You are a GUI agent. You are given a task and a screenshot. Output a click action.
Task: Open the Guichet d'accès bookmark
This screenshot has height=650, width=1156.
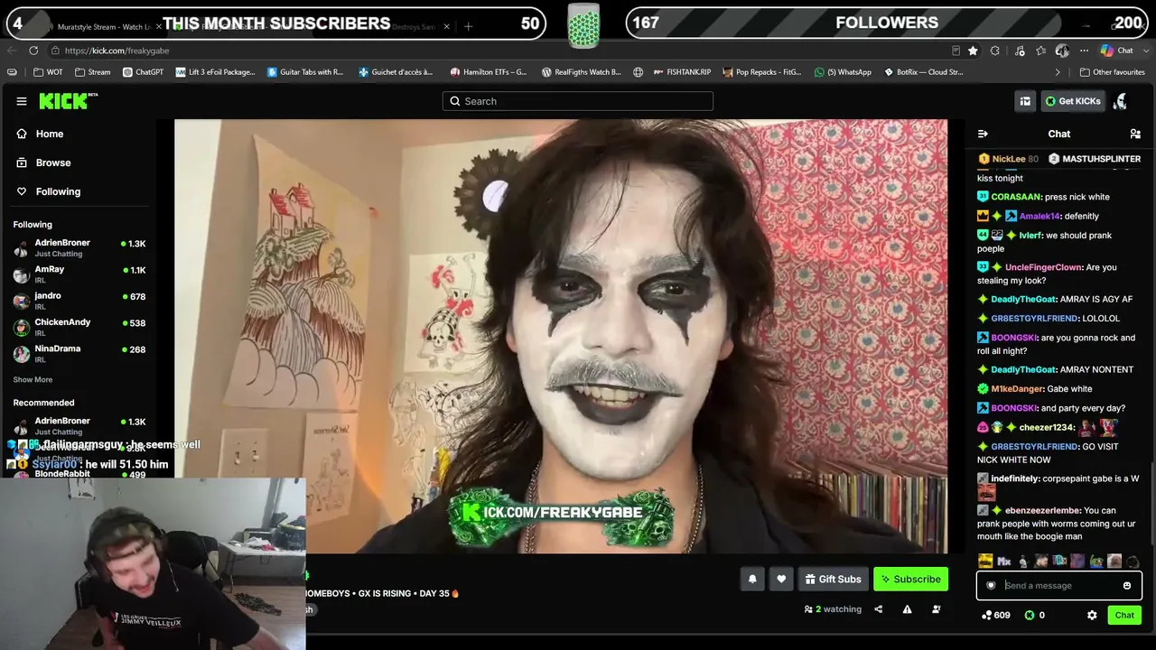(x=396, y=72)
